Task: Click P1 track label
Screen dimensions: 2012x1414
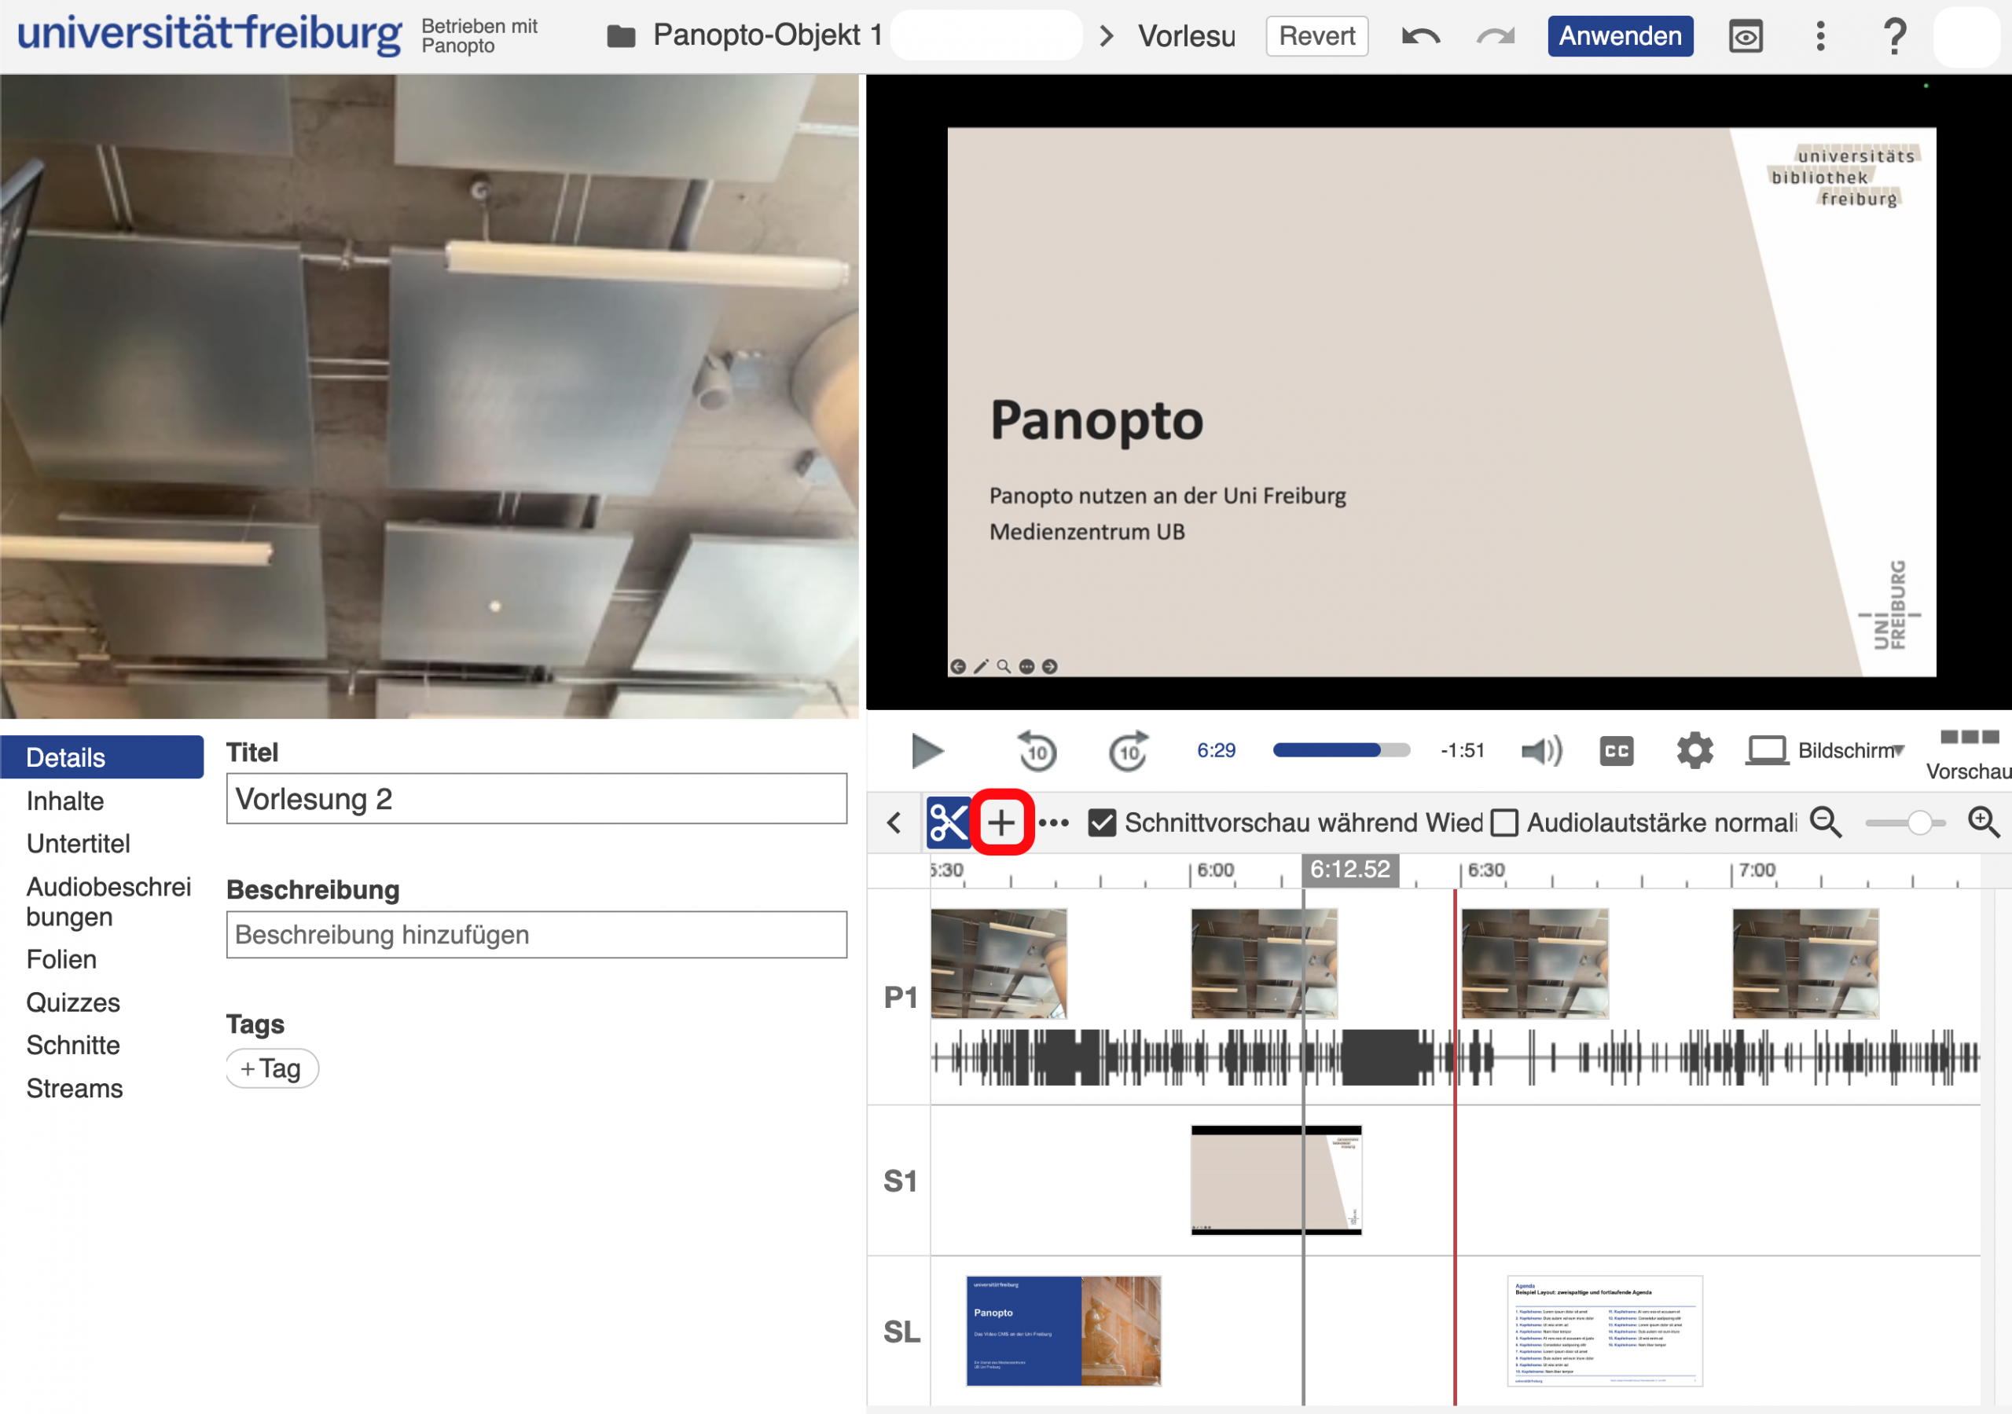Action: pyautogui.click(x=900, y=997)
